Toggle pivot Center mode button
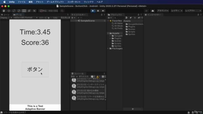This screenshot has width=203, height=114. click(43, 11)
